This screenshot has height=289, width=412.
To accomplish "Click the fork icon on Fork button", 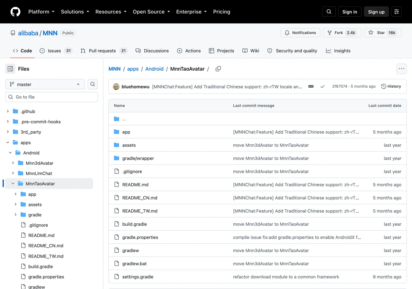I will click(330, 33).
